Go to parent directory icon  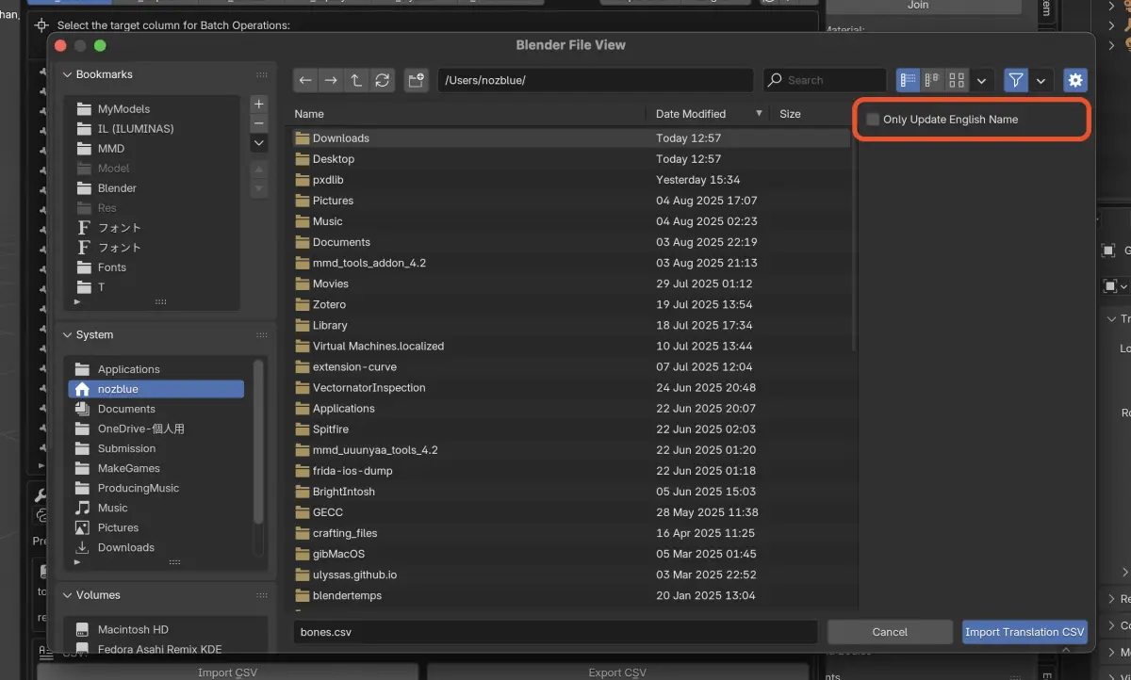(356, 81)
